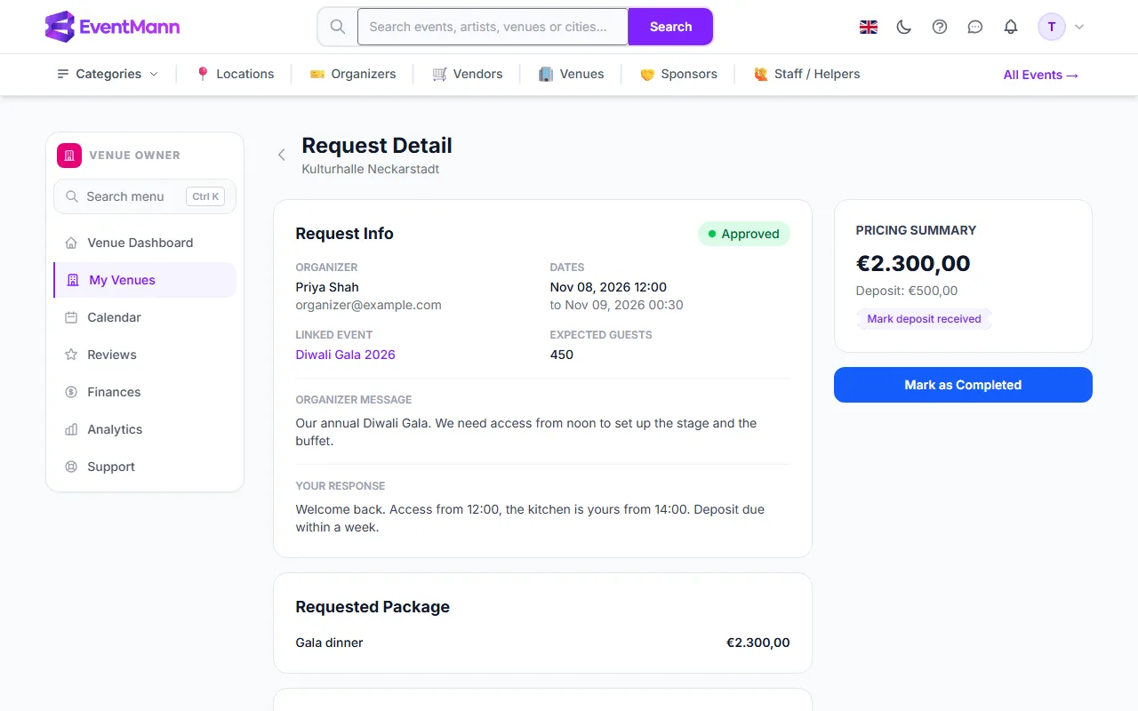Open language selector UK flag
This screenshot has width=1138, height=711.
click(x=869, y=27)
